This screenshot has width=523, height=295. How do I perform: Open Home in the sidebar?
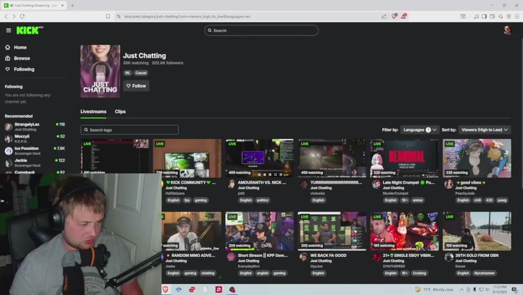20,47
